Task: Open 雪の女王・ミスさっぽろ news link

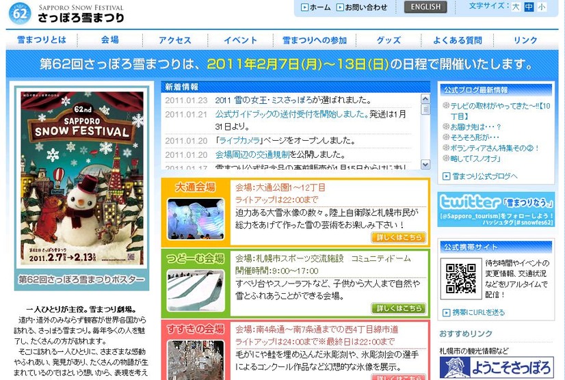Action: tap(265, 100)
